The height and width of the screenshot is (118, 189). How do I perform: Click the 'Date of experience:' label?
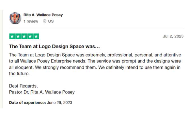tap(27, 102)
